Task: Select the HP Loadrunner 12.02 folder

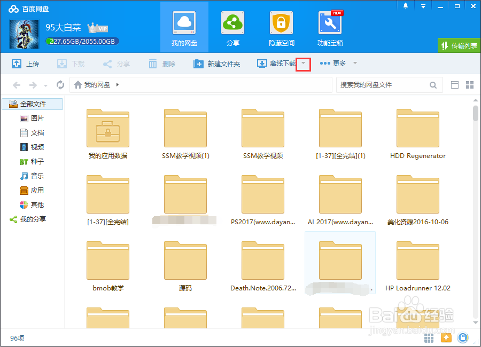Action: [418, 266]
